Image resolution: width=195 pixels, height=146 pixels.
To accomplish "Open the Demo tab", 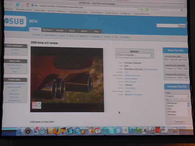I will (72, 31).
